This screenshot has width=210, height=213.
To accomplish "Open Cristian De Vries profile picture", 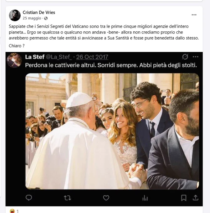I will pos(15,15).
